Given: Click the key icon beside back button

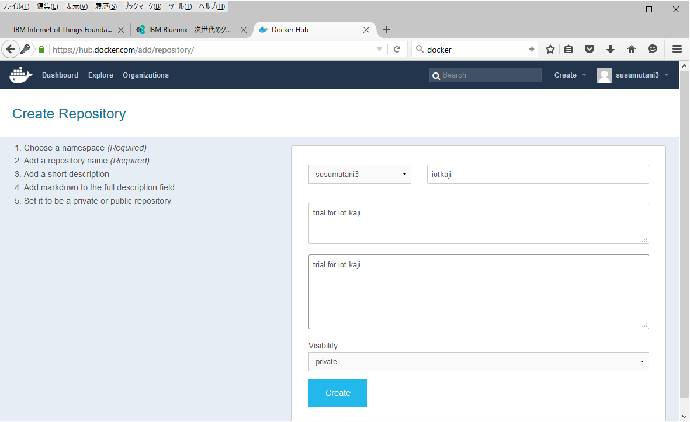Looking at the screenshot, I should coord(26,49).
